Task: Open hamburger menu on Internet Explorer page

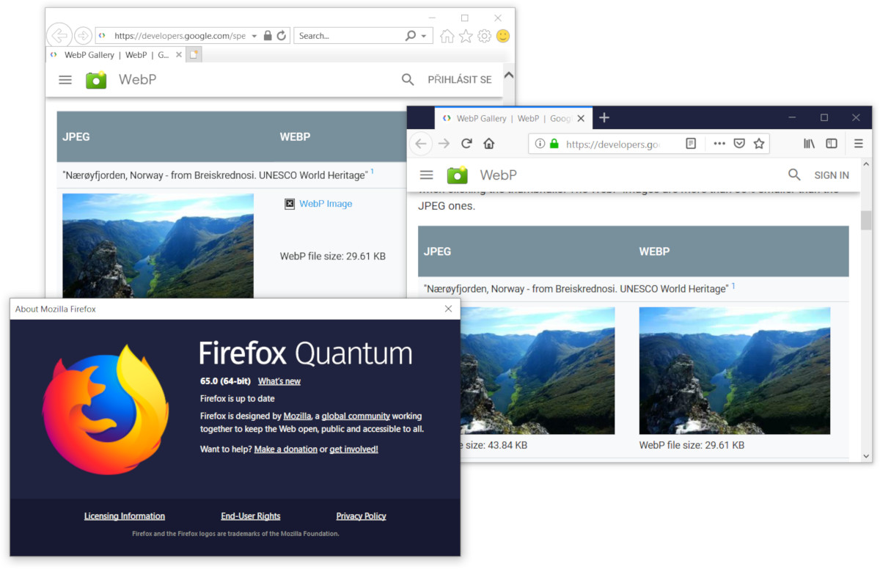Action: [x=65, y=80]
